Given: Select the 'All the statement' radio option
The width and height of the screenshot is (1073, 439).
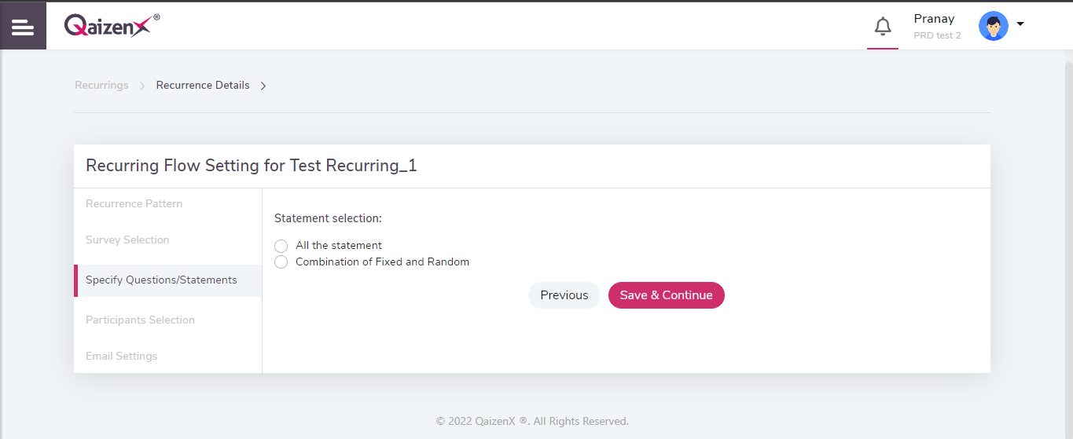Looking at the screenshot, I should [281, 246].
